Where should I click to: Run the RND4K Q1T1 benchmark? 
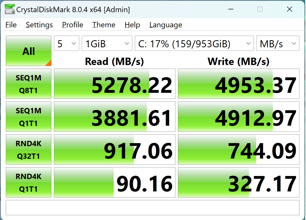[x=29, y=182]
